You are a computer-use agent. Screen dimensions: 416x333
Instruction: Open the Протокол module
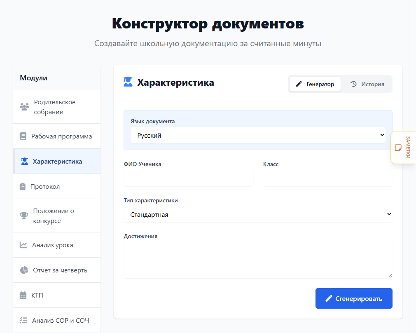click(x=57, y=186)
